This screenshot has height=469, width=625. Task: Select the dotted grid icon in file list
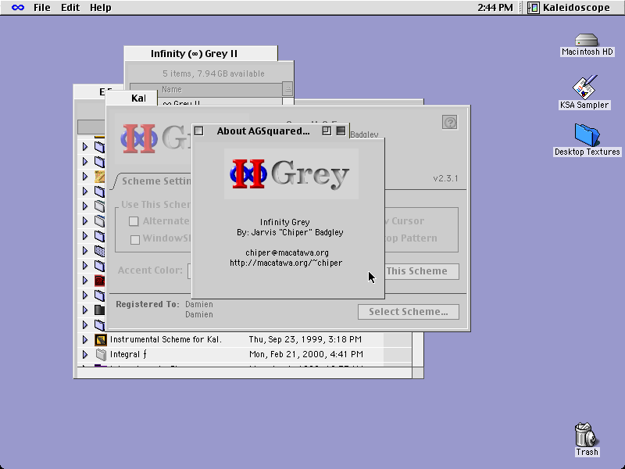click(x=100, y=250)
